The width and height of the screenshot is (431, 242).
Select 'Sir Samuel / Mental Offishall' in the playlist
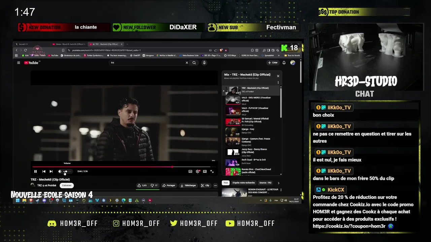[252, 121]
